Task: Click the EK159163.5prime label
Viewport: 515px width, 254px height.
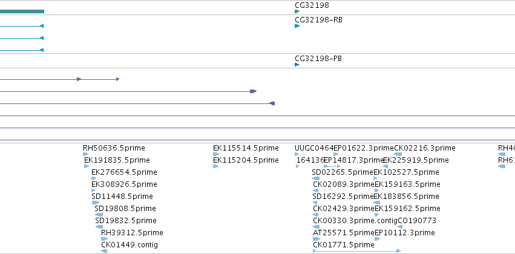Action: (408, 184)
